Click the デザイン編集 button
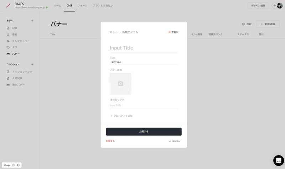 point(258,6)
